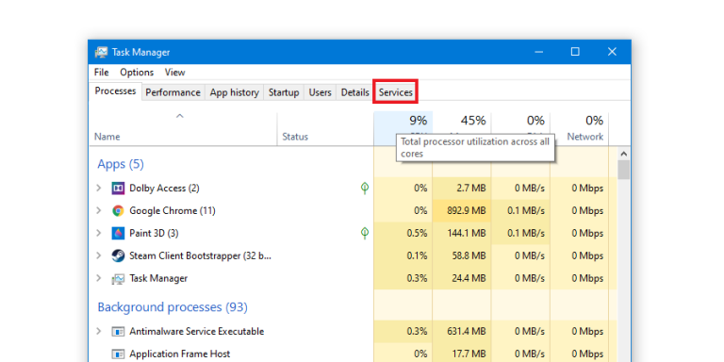Click the Antimalware Service Executable icon
The height and width of the screenshot is (362, 724).
pyautogui.click(x=118, y=332)
